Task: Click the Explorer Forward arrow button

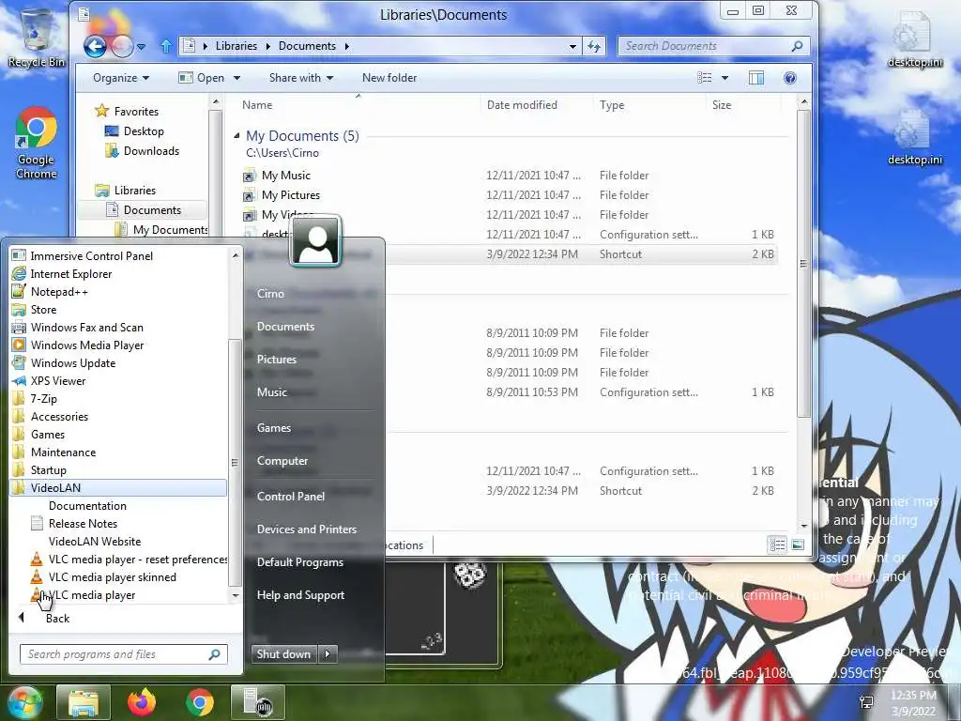Action: pyautogui.click(x=122, y=46)
